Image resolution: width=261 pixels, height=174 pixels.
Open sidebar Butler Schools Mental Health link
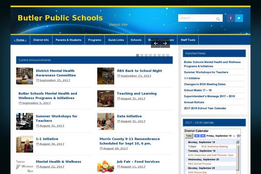(x=212, y=64)
